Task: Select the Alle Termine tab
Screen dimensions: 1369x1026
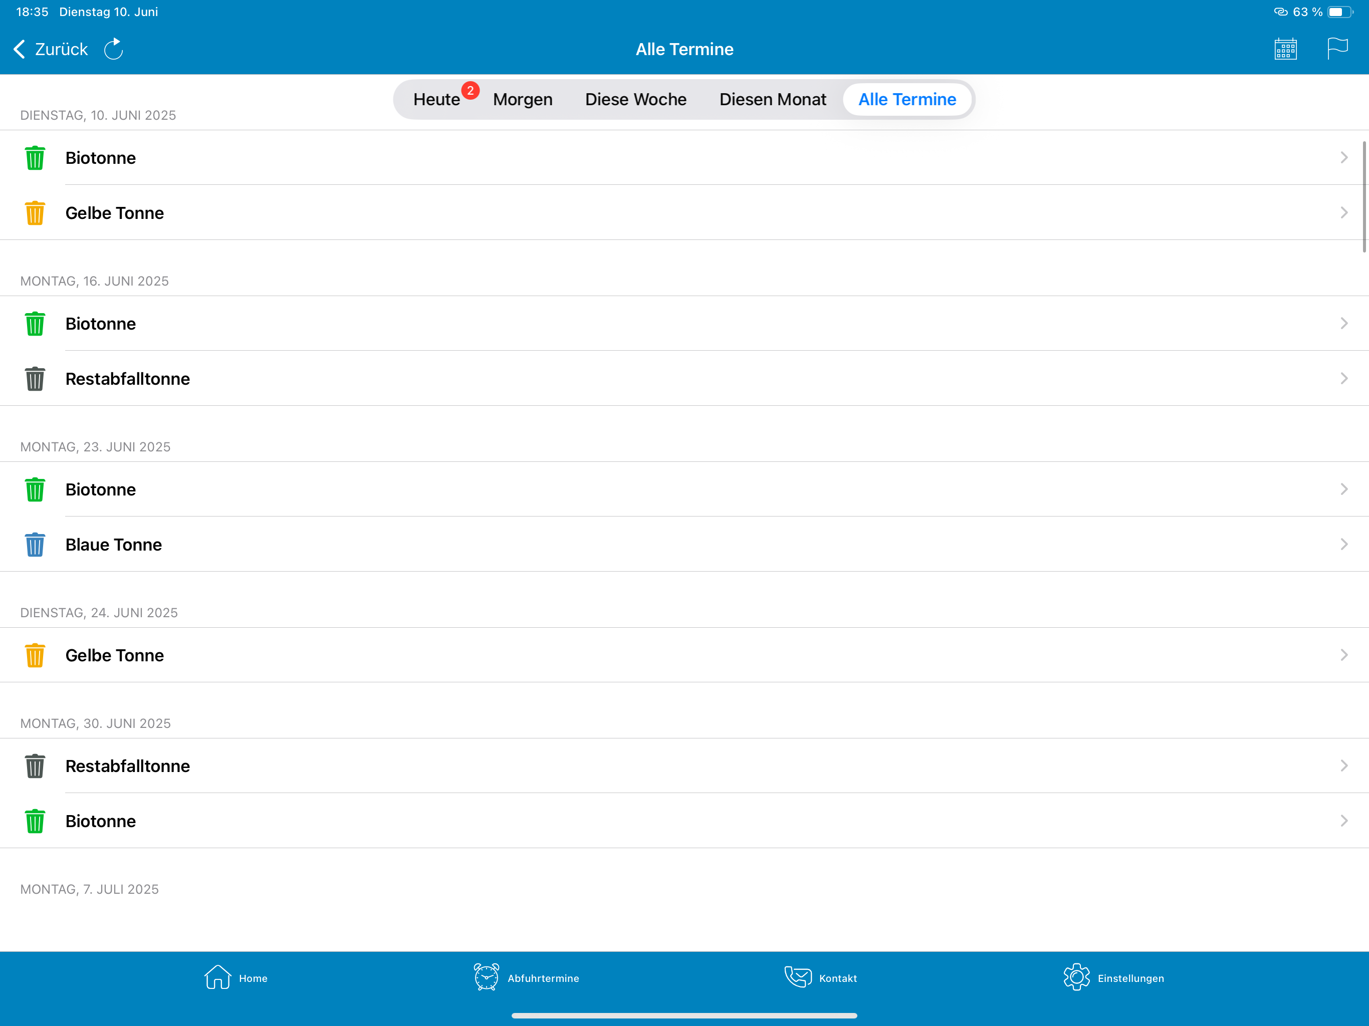Action: point(906,99)
